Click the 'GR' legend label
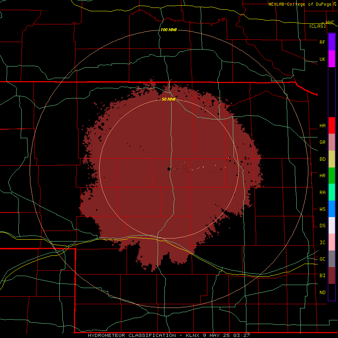338x338 pixels. pyautogui.click(x=322, y=142)
